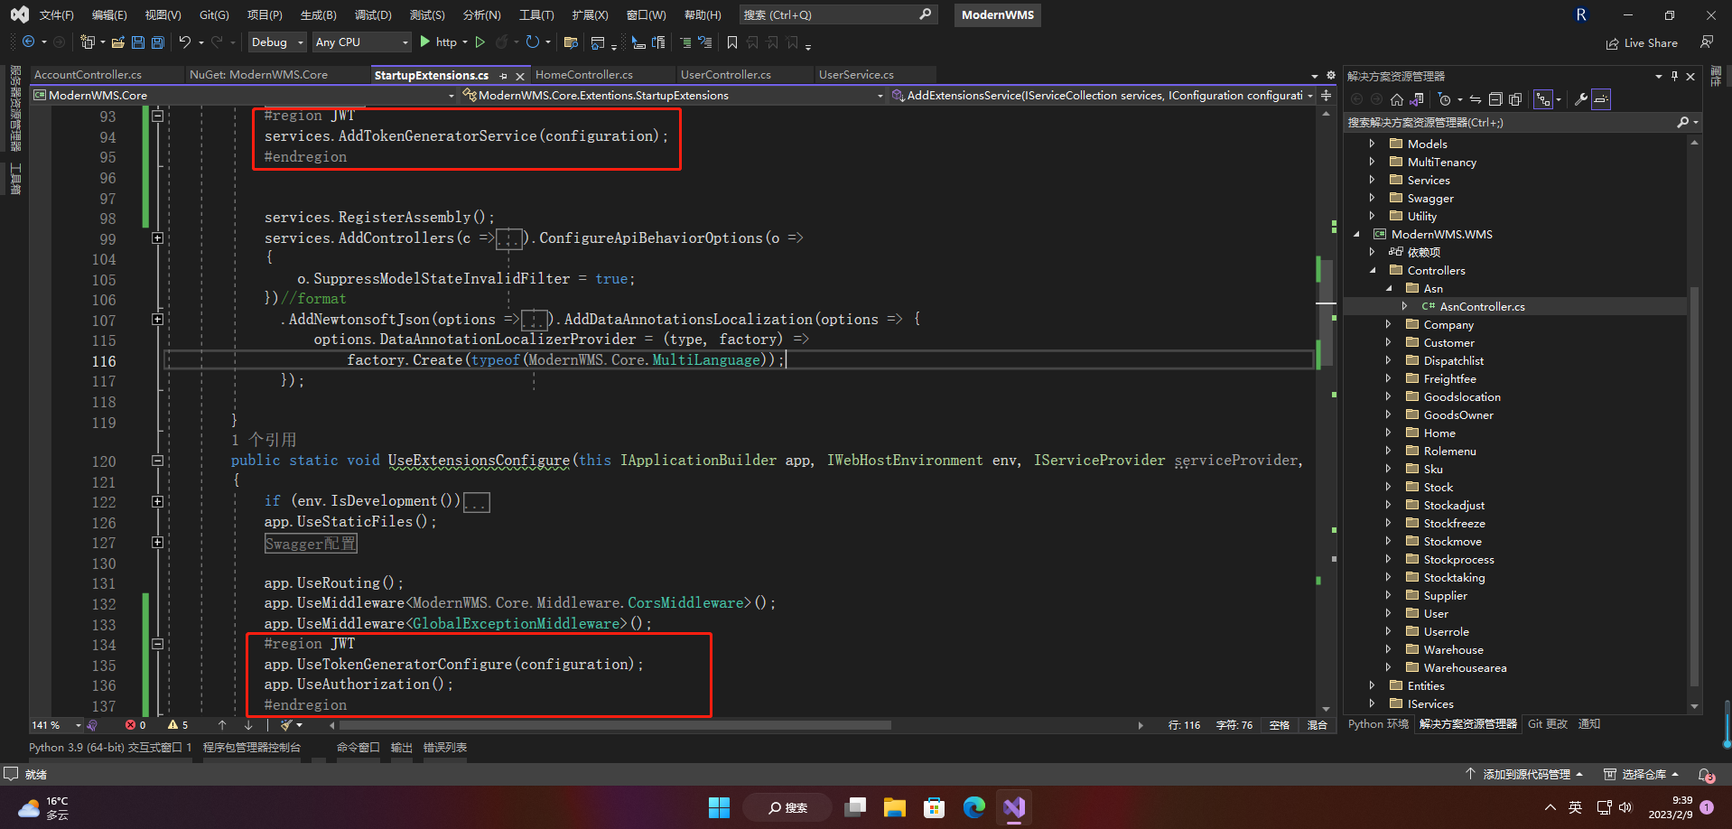
Task: Collapse All in Solution Explorer toolbar
Action: click(1495, 99)
